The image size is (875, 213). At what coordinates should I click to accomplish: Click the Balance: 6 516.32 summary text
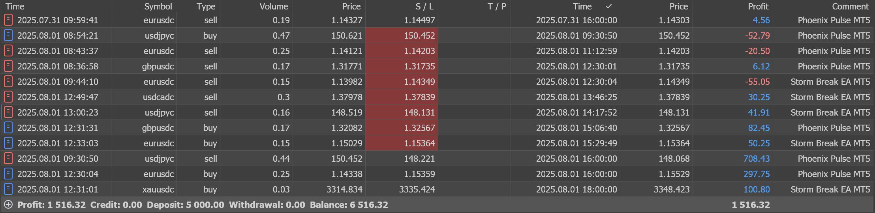tap(349, 205)
